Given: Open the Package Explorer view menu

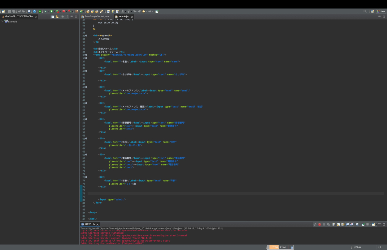Looking at the screenshot, I should [x=67, y=17].
